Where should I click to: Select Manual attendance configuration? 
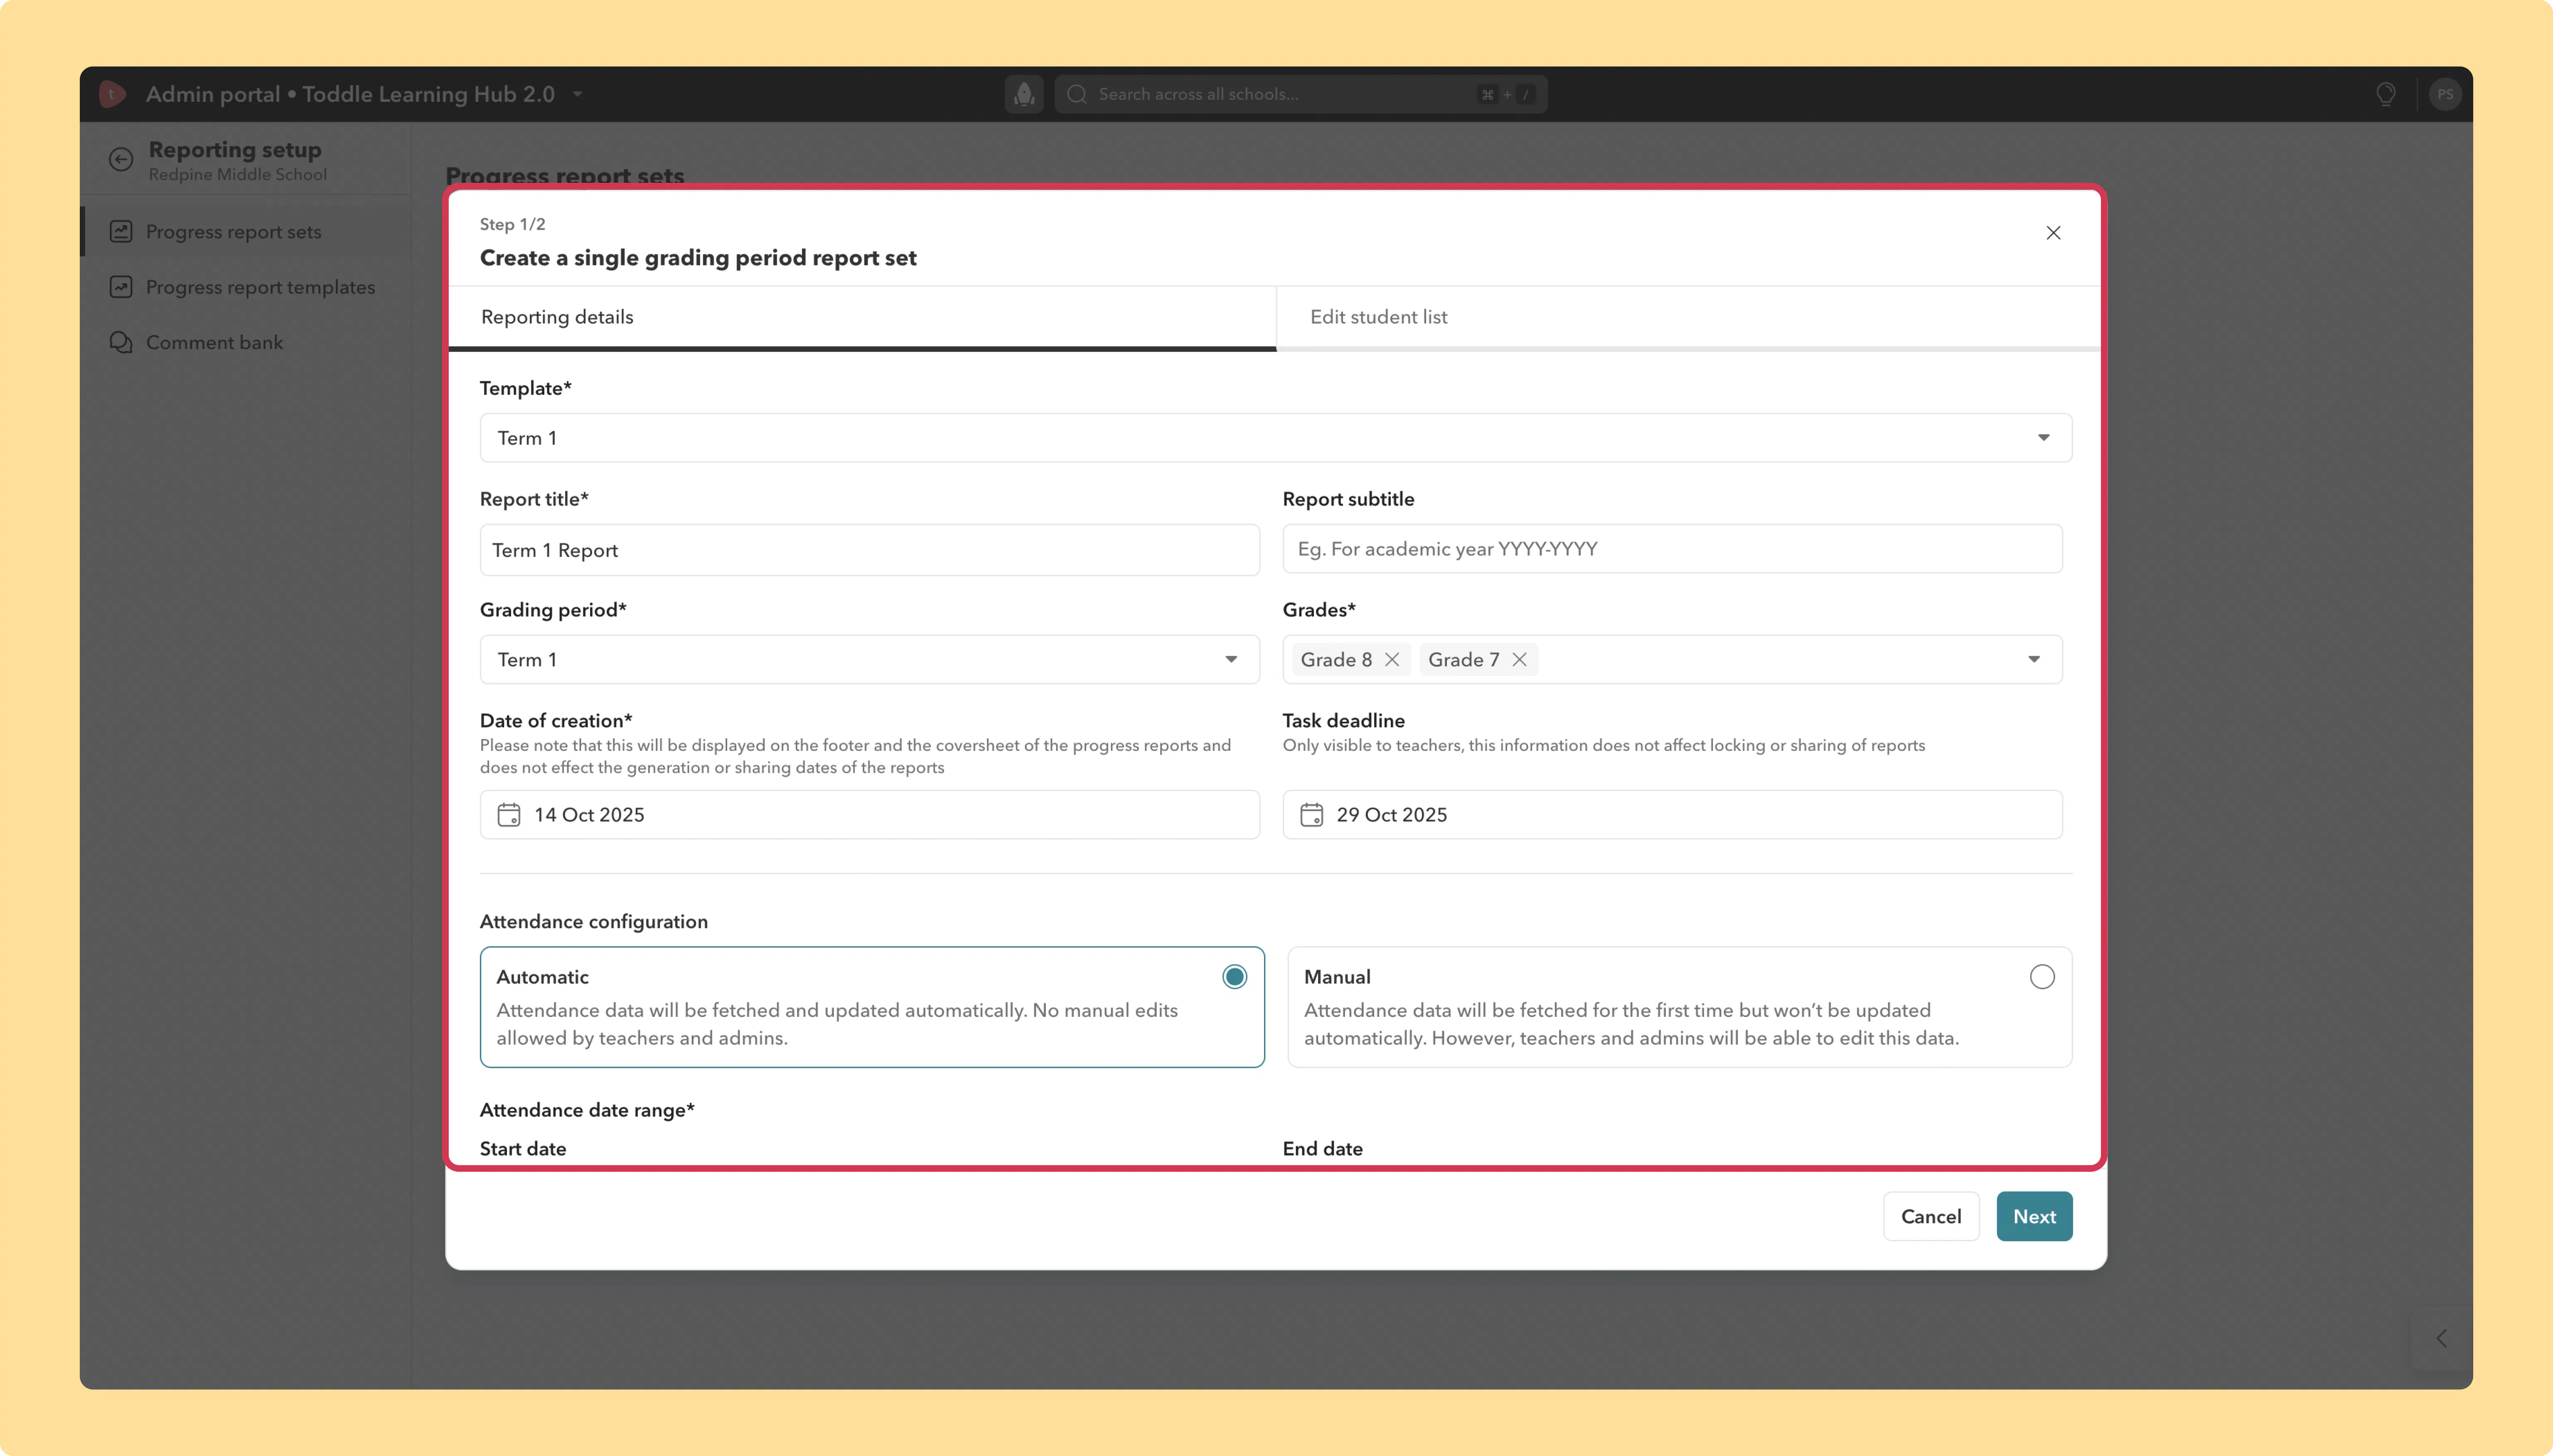(2042, 977)
